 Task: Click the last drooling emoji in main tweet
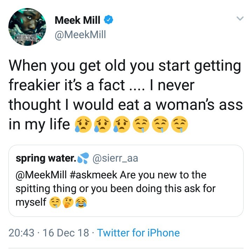tap(181, 125)
